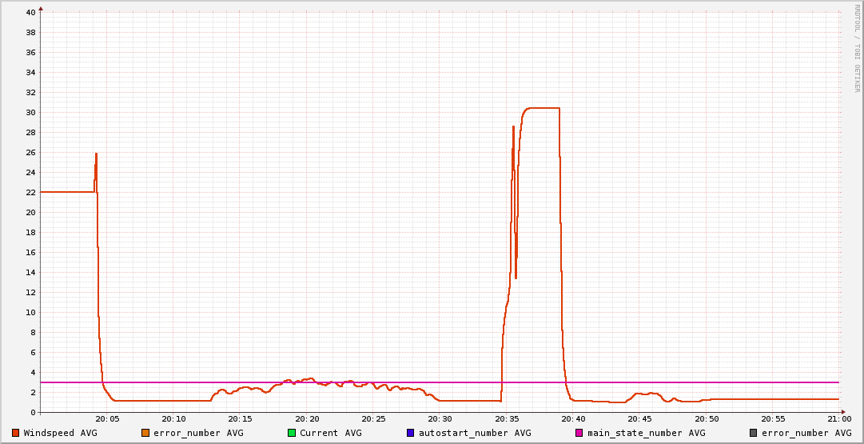Select the Windspeed AVG legend label

pos(60,433)
